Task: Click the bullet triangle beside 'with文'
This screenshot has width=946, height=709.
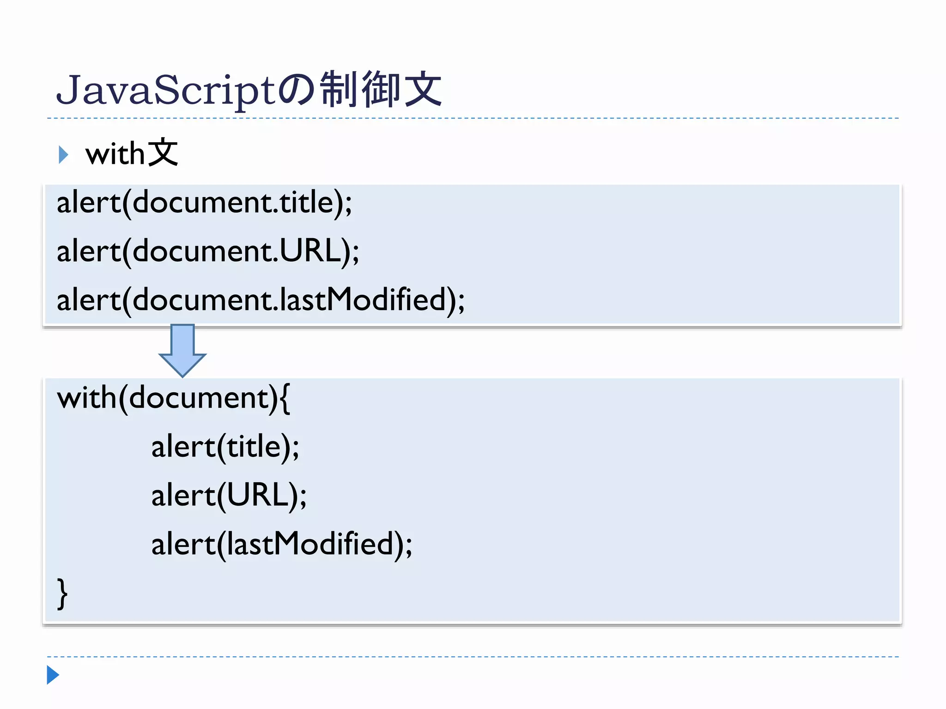Action: tap(63, 155)
